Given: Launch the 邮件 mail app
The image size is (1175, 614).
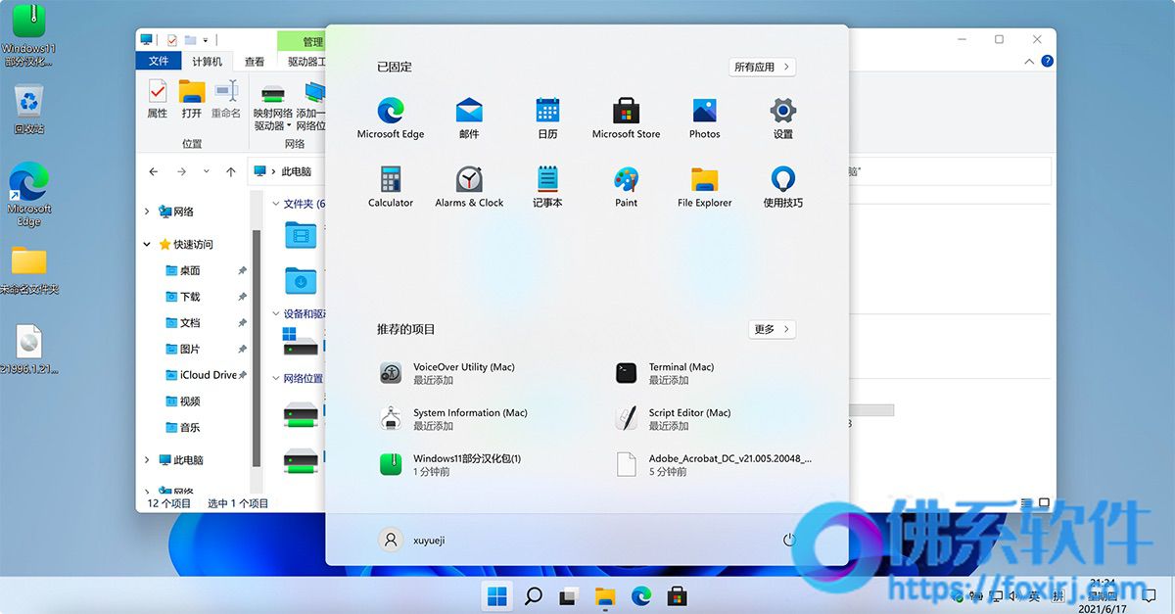Looking at the screenshot, I should point(469,118).
